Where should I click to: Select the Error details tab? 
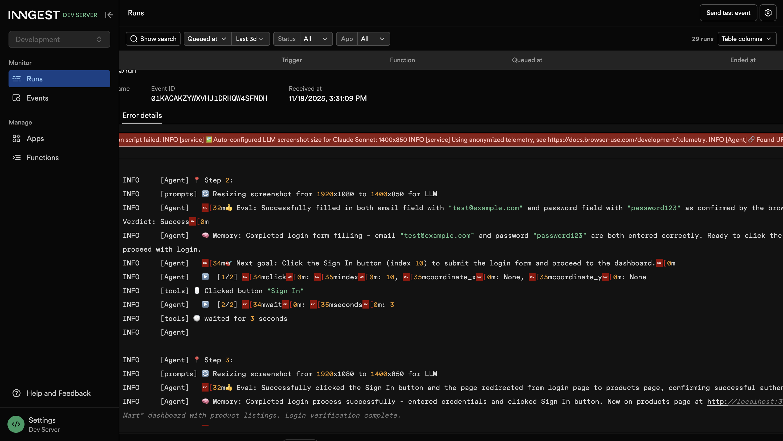142,115
